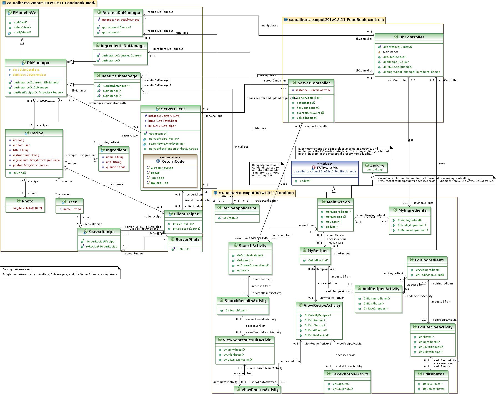Click the yellow getInstance warning icon in DbController

(380, 52)
